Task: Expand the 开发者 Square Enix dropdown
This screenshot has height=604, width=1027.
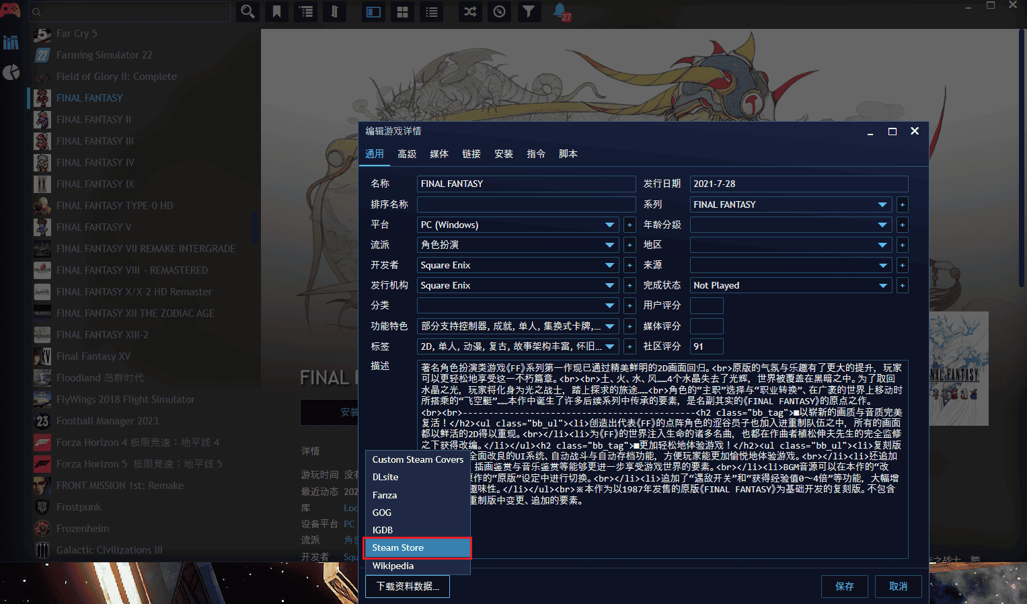Action: [609, 265]
